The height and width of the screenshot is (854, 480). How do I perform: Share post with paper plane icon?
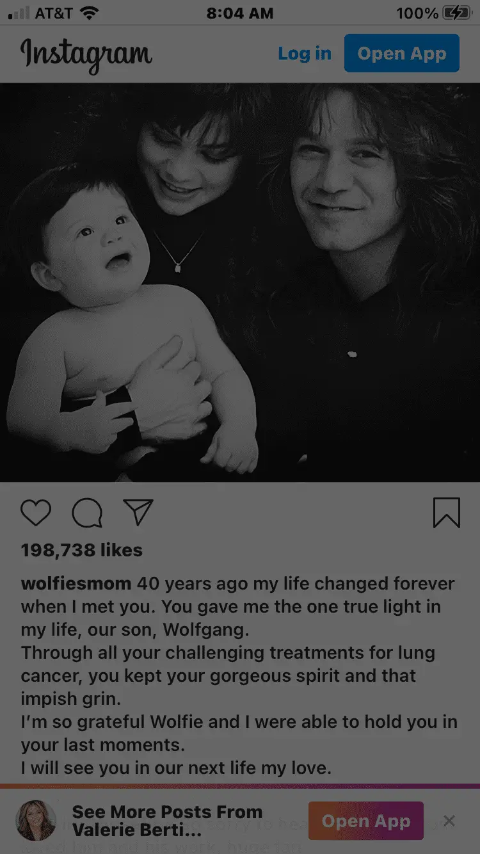[x=138, y=513]
